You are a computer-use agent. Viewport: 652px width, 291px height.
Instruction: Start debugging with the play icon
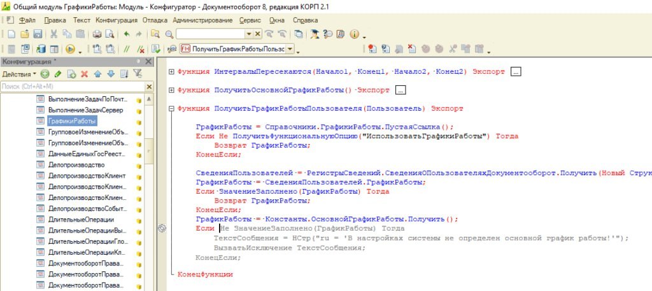70,49
